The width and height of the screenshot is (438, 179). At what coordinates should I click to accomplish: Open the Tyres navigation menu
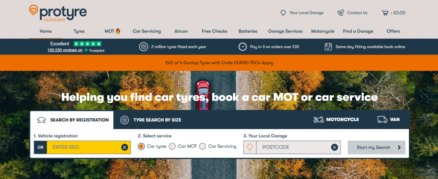point(79,31)
